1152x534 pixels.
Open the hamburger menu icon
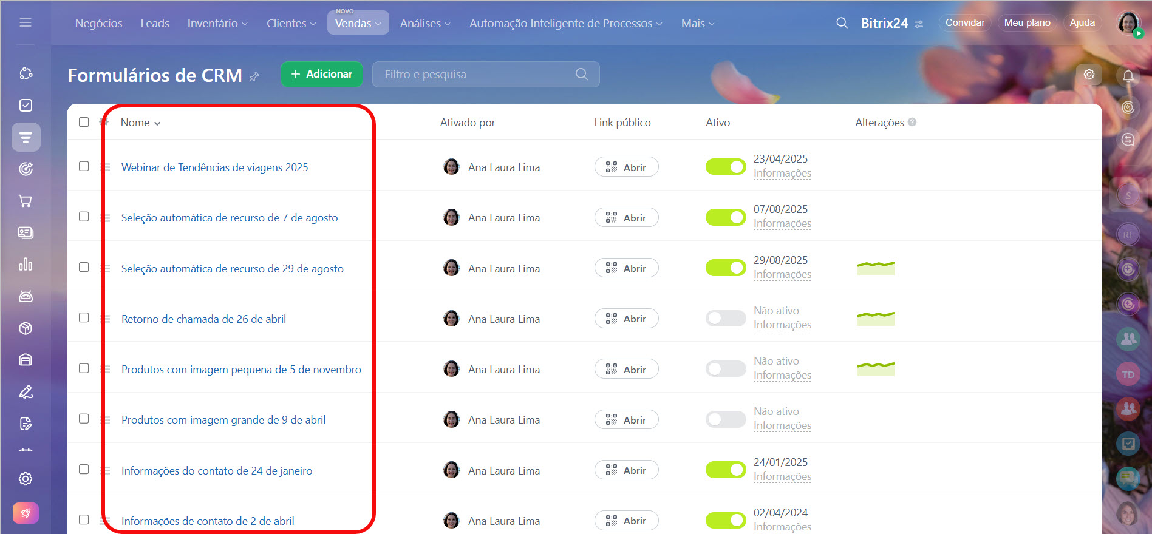coord(26,23)
